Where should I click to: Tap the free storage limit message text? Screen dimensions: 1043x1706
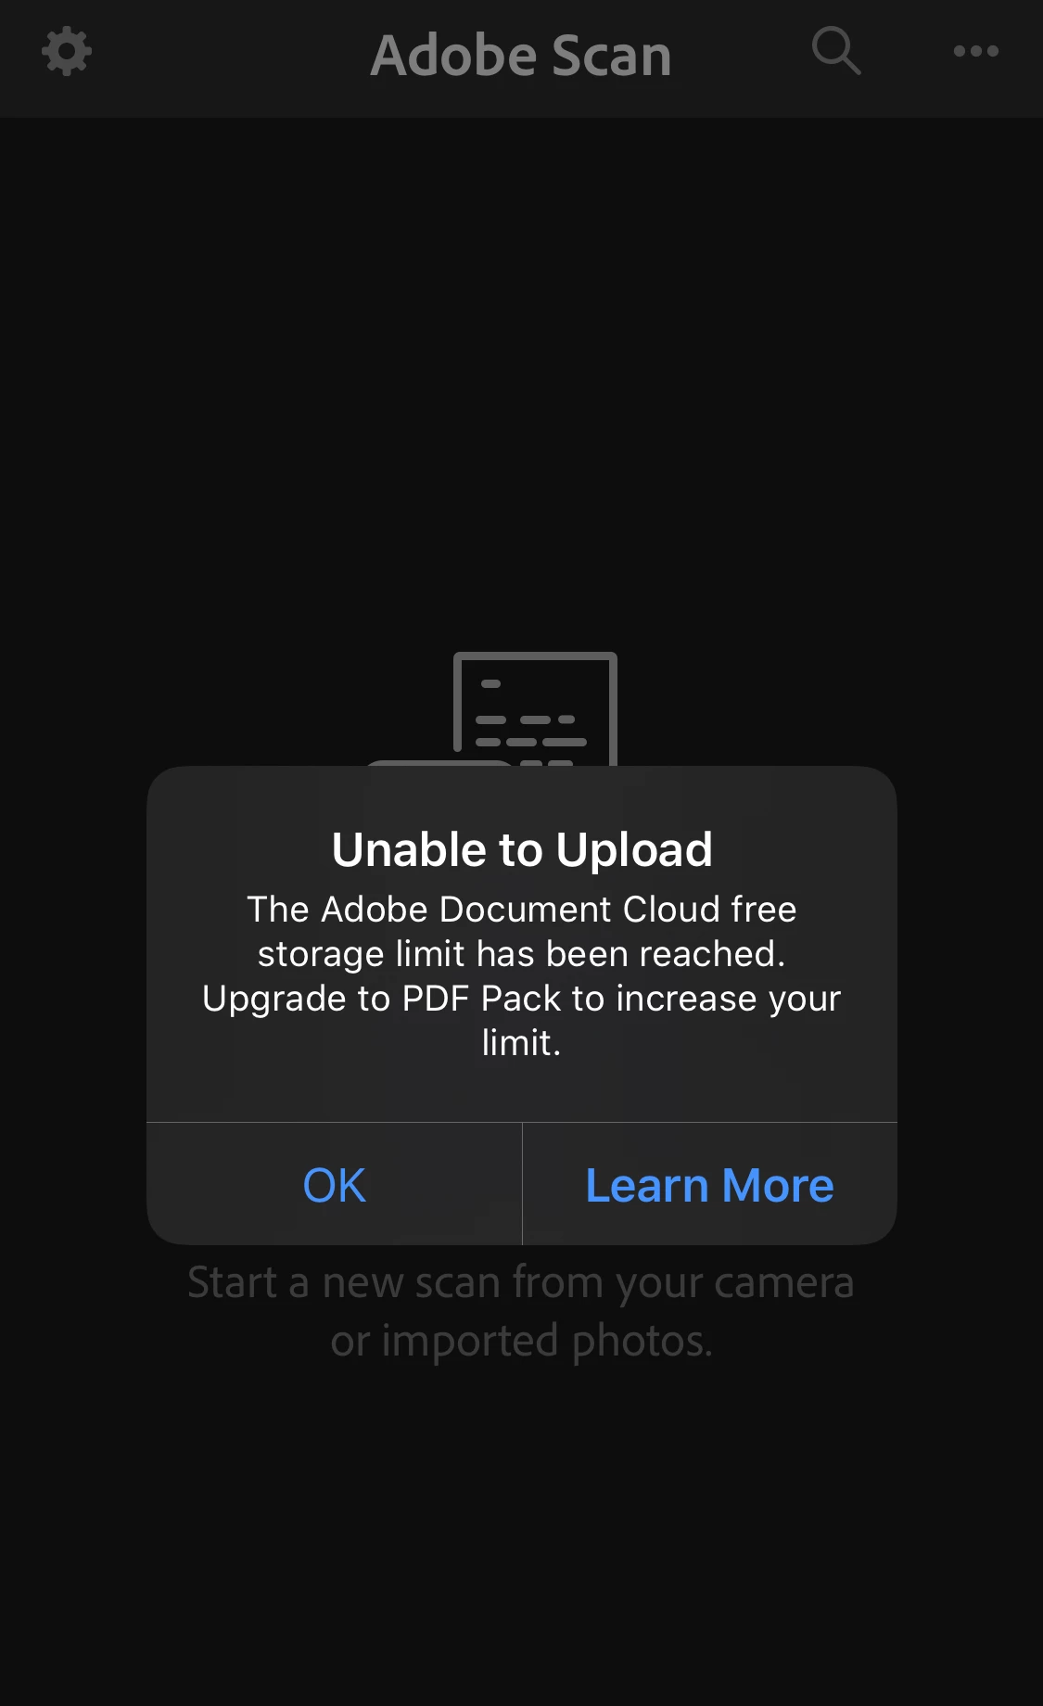pyautogui.click(x=522, y=976)
